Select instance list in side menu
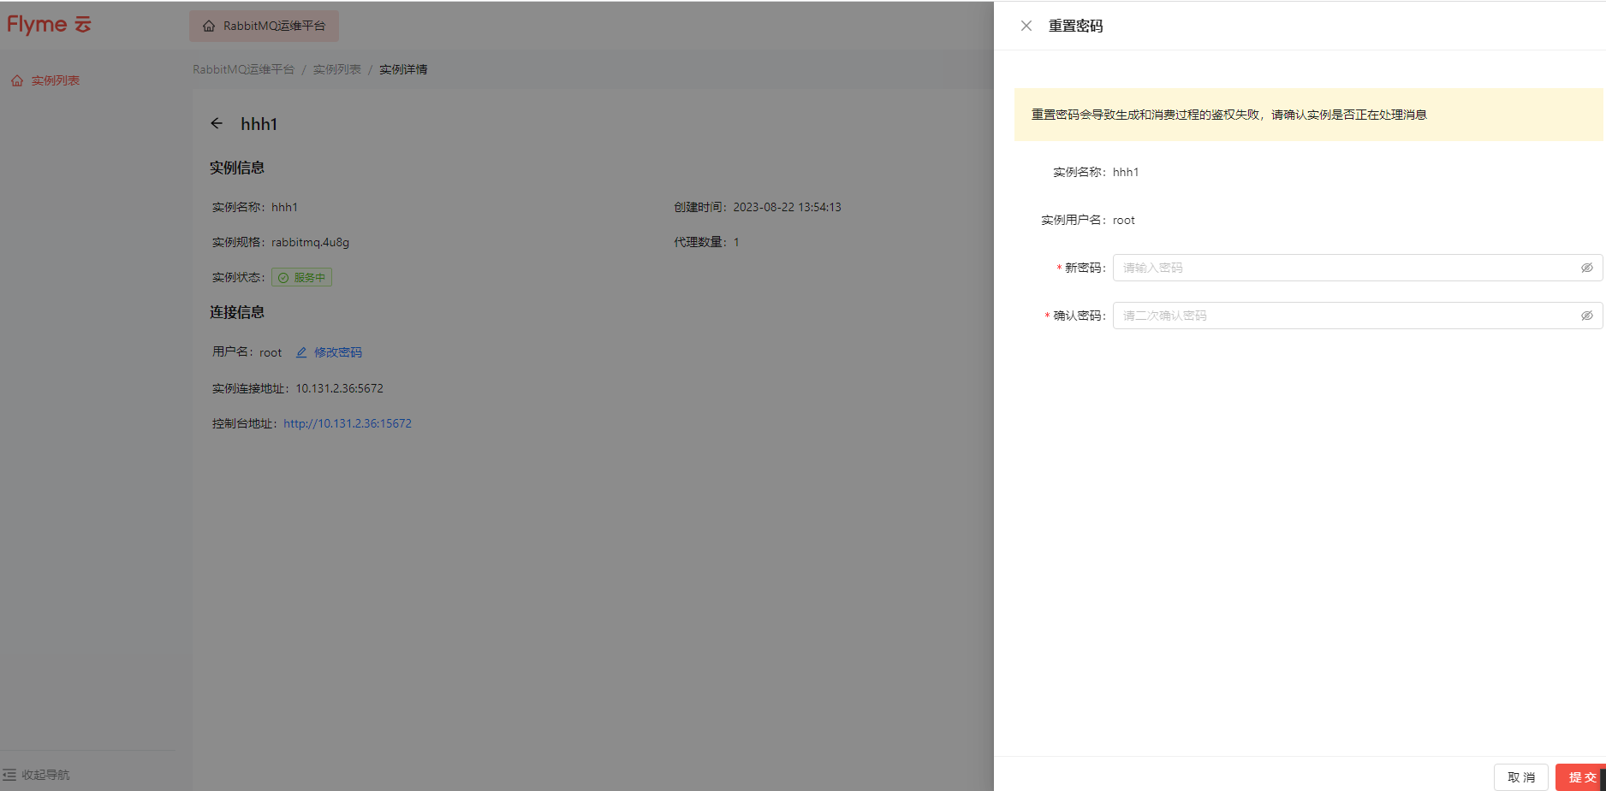This screenshot has width=1606, height=791. tap(55, 80)
